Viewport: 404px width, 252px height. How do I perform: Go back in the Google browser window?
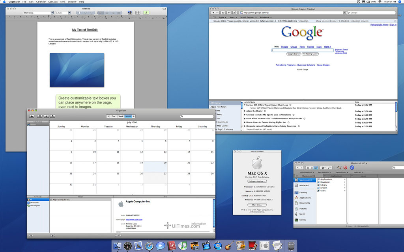pos(213,13)
